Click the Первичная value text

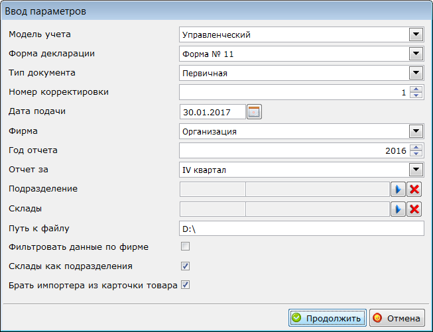[205, 73]
